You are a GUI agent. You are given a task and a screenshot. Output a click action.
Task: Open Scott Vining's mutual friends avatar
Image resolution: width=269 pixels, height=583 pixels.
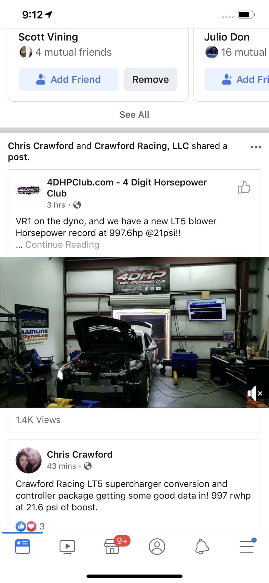click(x=26, y=52)
